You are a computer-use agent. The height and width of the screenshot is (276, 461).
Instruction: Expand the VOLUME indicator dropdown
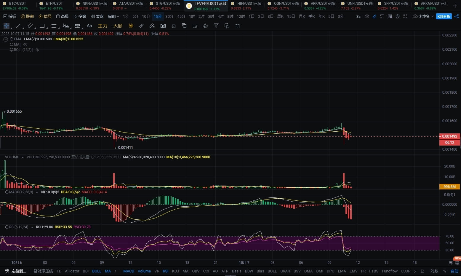click(x=23, y=157)
